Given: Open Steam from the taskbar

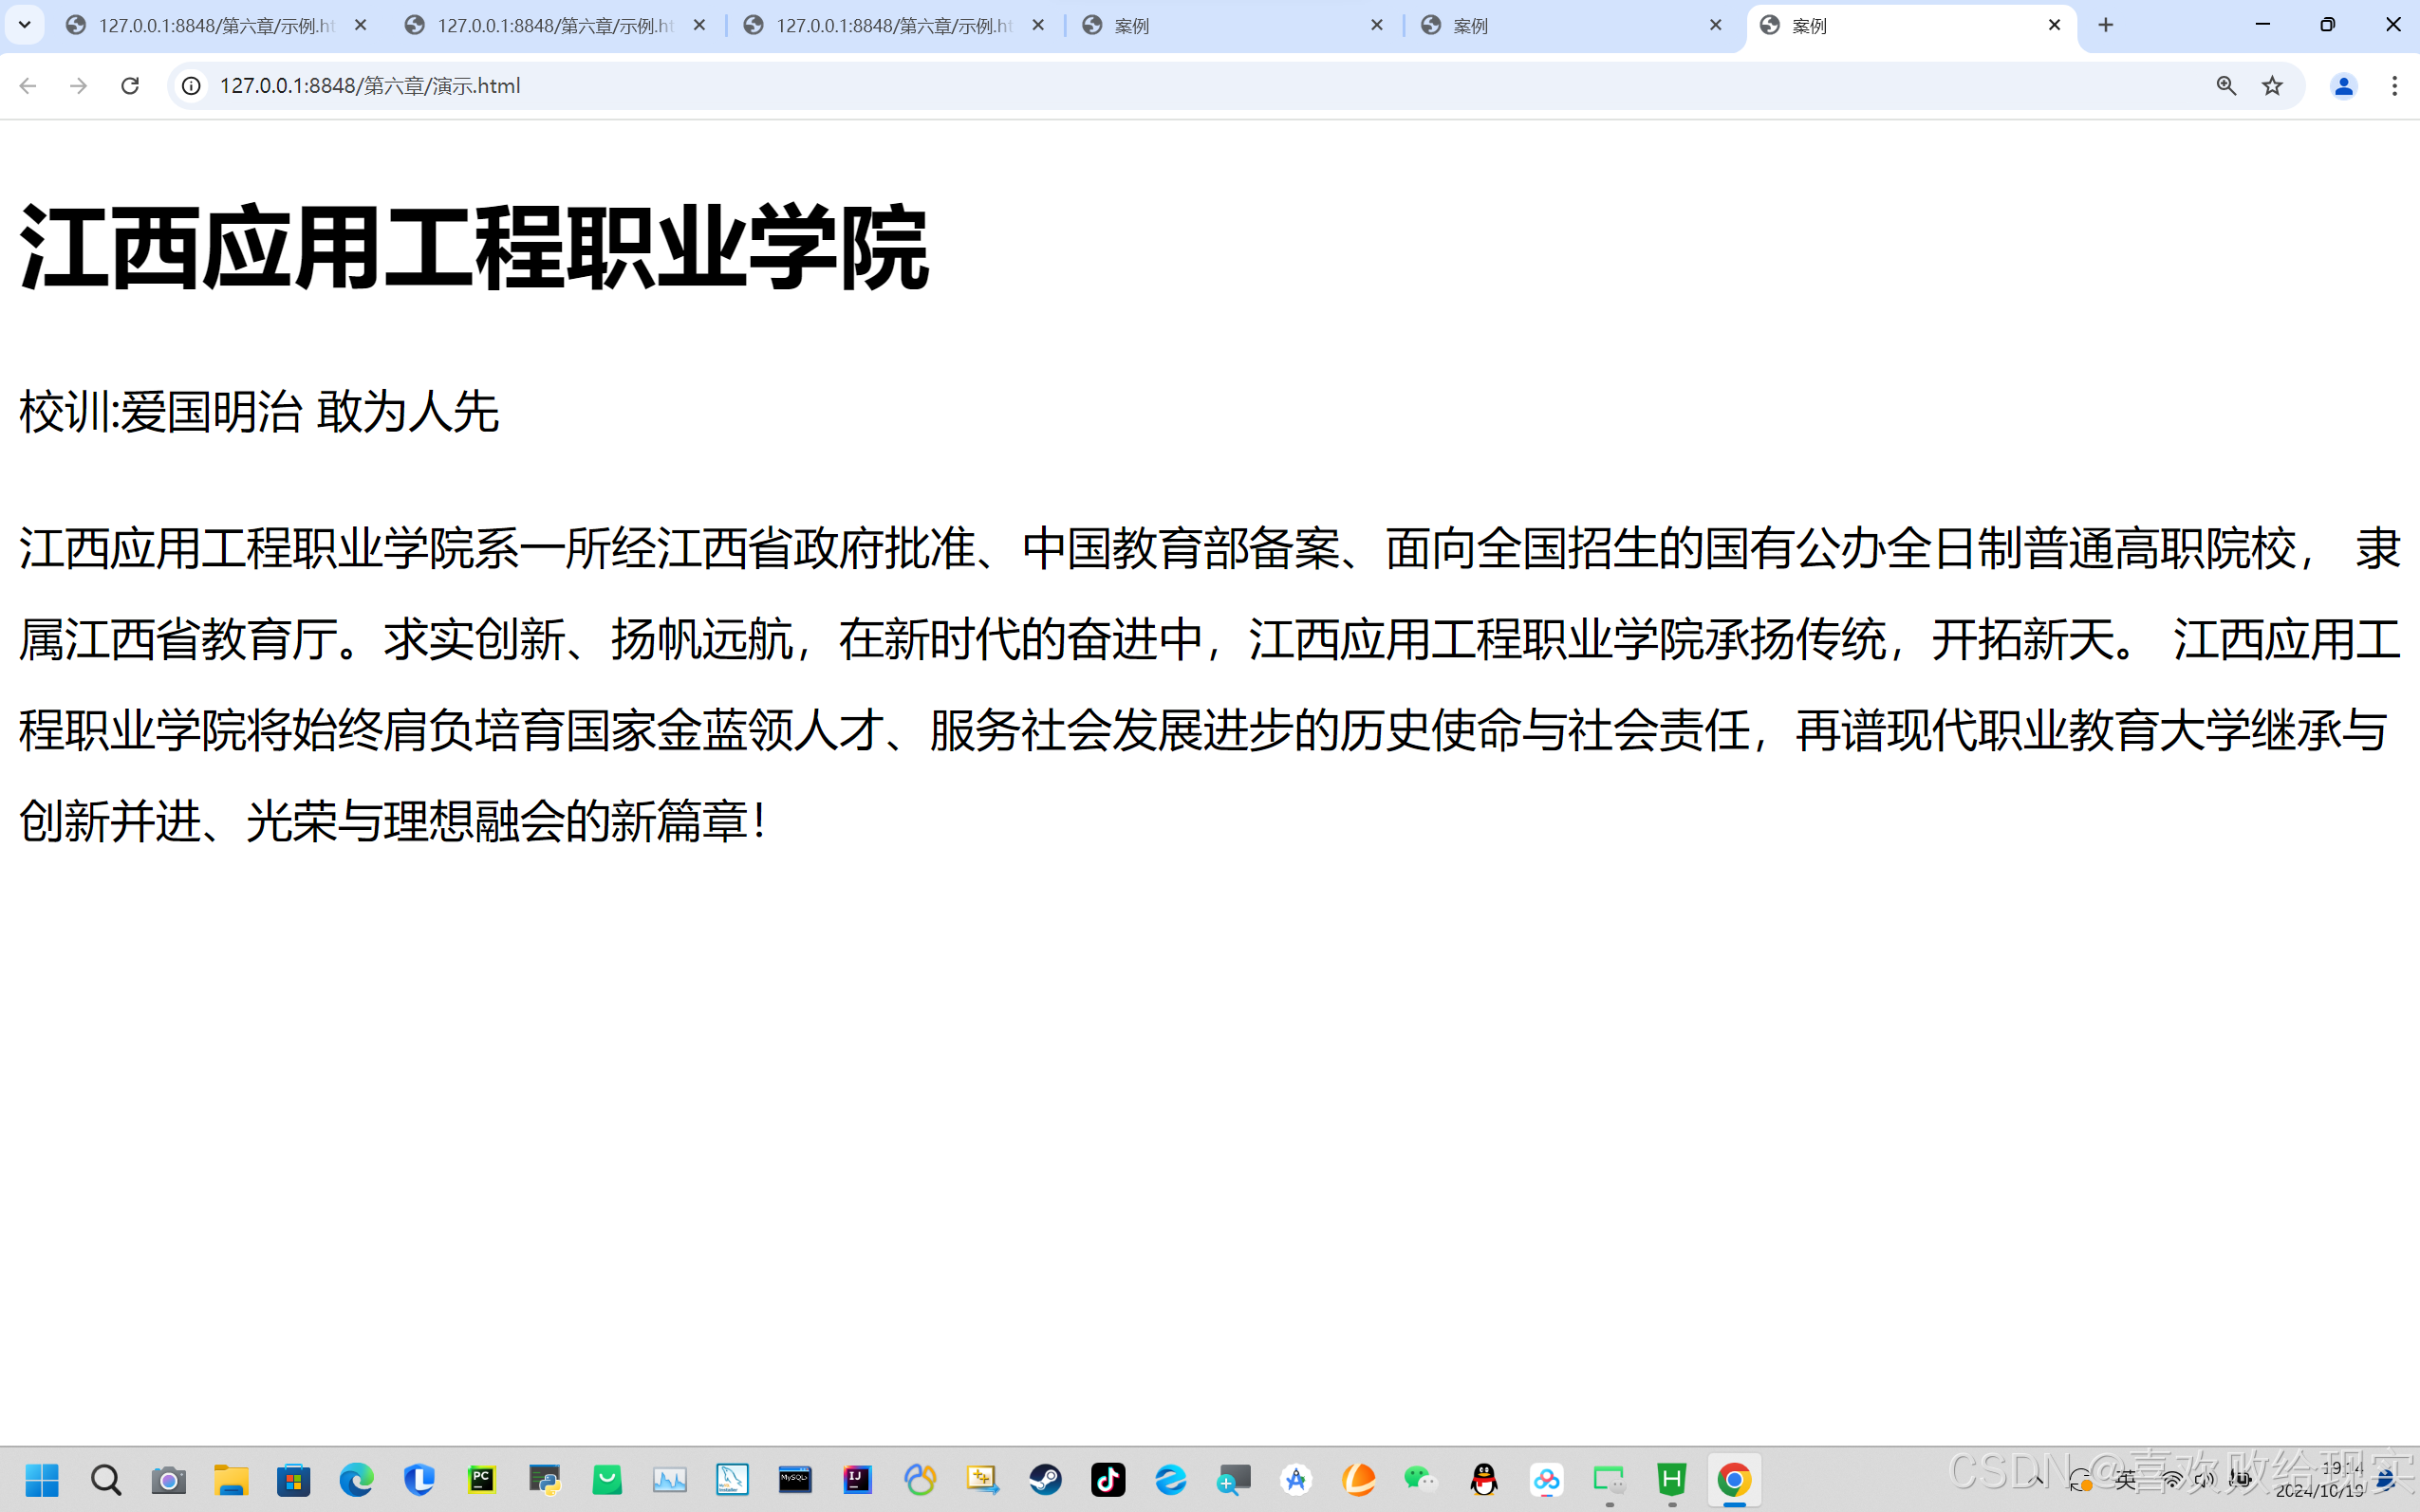Looking at the screenshot, I should pyautogui.click(x=1046, y=1479).
